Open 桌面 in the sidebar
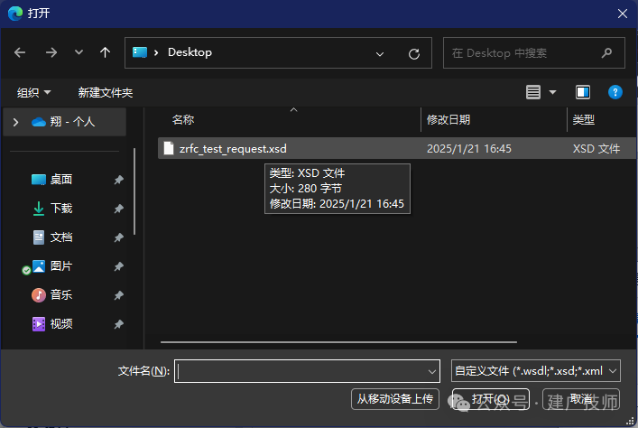Image resolution: width=638 pixels, height=428 pixels. click(61, 179)
